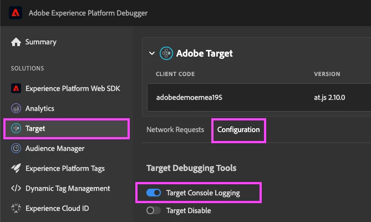Screen dimensions: 371x222
Task: Turn off Target Console Logging toggle
Action: click(154, 193)
